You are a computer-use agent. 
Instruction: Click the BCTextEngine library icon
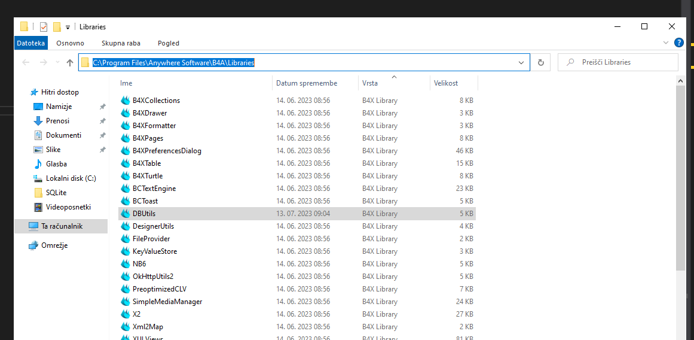click(126, 189)
